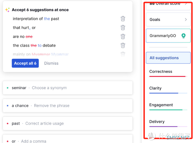The image size is (193, 143).
Task: Delete the "interpretation of the past" suggestion
Action: [123, 19]
